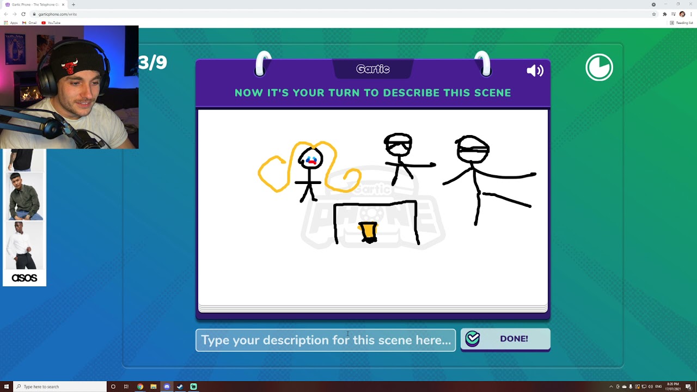Open Steam from the taskbar
The image size is (697, 392).
tap(180, 387)
